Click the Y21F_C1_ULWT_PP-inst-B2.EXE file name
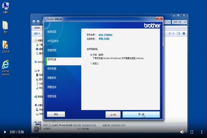The height and width of the screenshot is (138, 207). pos(58,125)
